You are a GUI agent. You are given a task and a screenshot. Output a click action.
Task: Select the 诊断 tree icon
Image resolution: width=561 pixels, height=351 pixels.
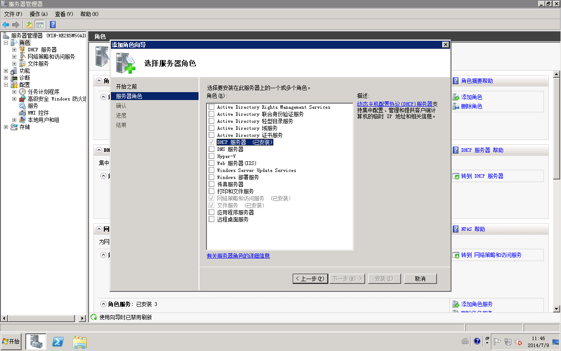[x=14, y=78]
